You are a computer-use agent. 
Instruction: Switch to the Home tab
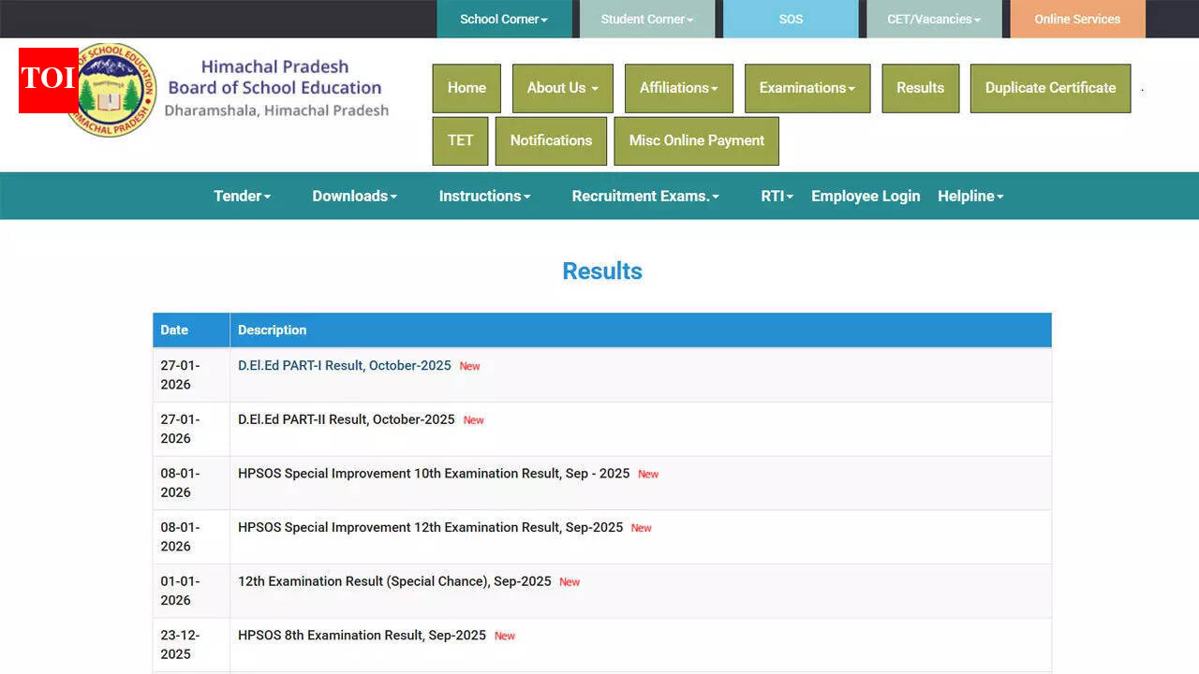pos(466,88)
